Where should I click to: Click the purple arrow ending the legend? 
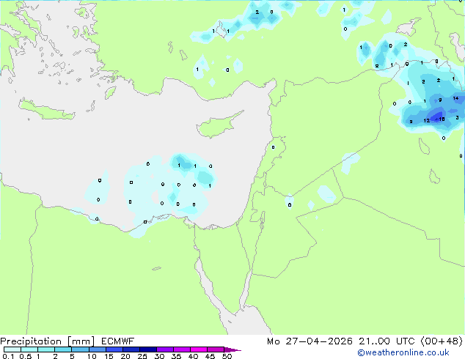tap(232, 349)
